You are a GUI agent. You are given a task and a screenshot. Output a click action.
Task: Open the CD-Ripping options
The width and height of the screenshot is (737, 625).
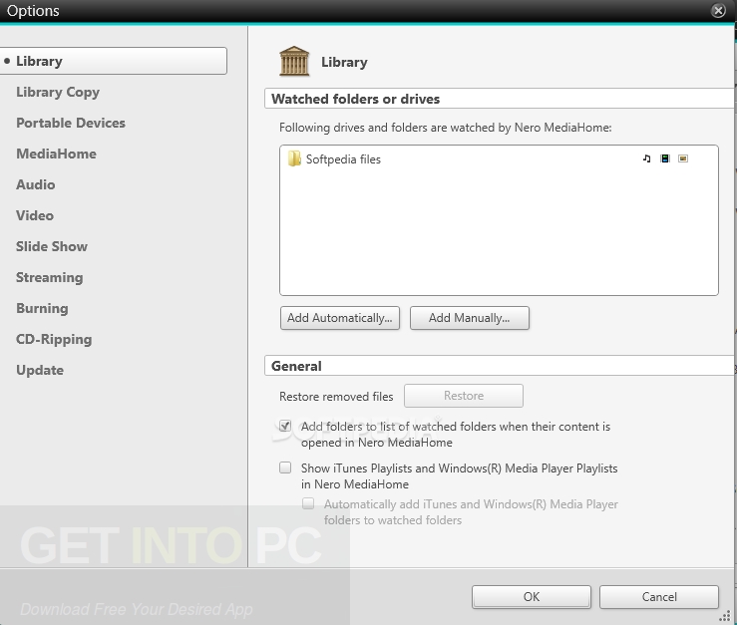[x=54, y=339]
